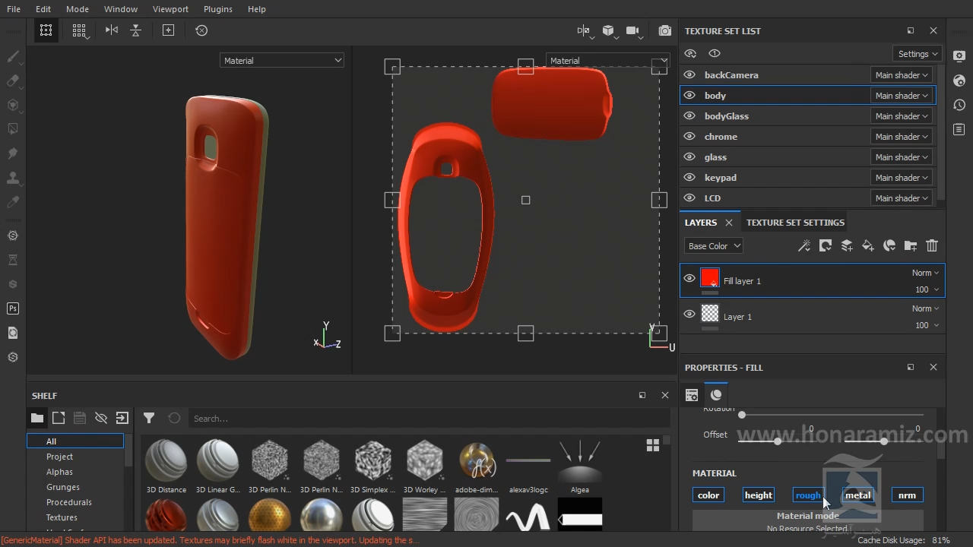
Task: Select the Clone stamp tool
Action: click(x=13, y=178)
